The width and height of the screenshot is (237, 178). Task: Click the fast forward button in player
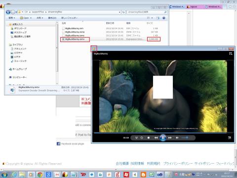[x=170, y=138]
